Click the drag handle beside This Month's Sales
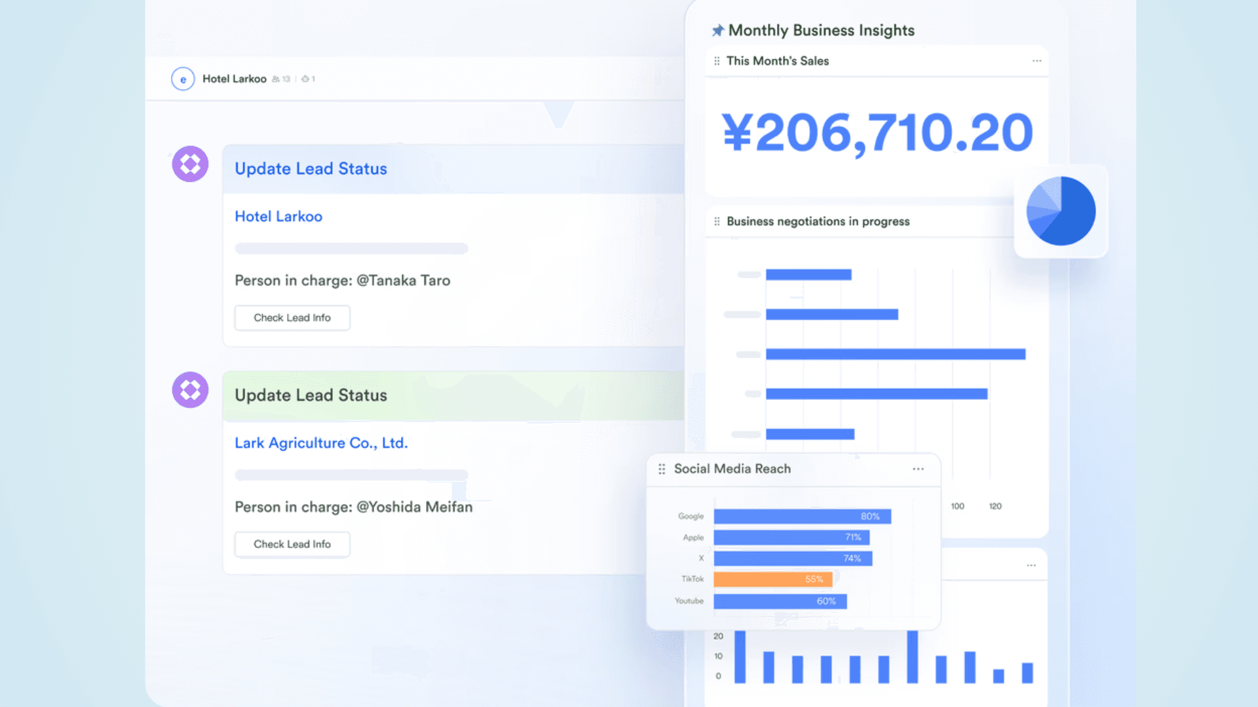 click(716, 61)
